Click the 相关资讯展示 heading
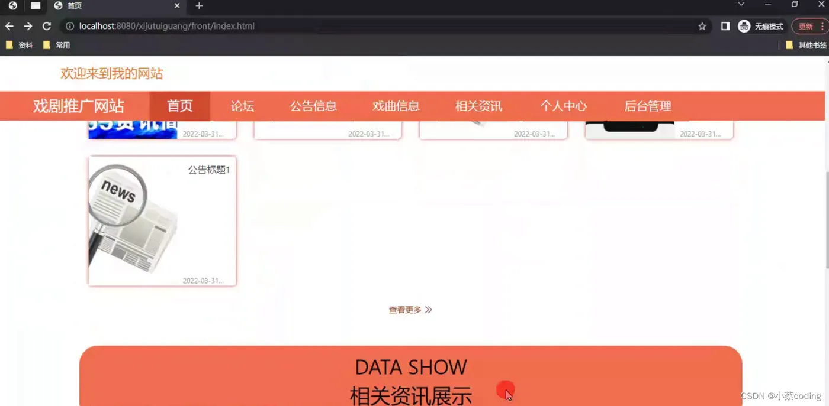Viewport: 829px width, 406px height. tap(411, 395)
